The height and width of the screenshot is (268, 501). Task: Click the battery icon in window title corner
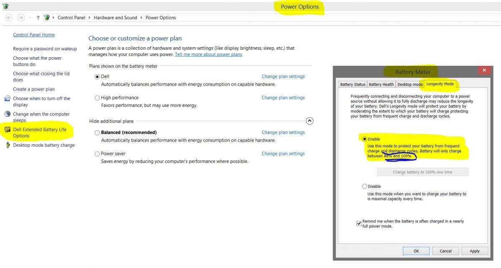[5, 6]
